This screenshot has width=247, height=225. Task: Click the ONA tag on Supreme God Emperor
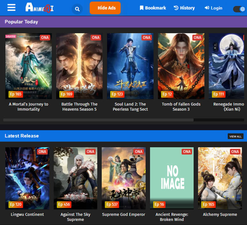coord(139,152)
